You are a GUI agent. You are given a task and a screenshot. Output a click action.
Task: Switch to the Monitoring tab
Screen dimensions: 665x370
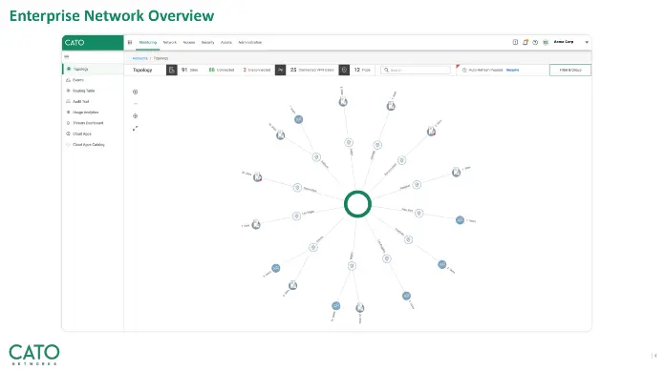click(148, 42)
